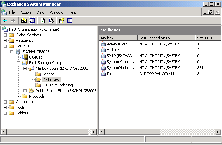Collapse the Servers node
The width and height of the screenshot is (222, 145).
[x=5, y=46]
